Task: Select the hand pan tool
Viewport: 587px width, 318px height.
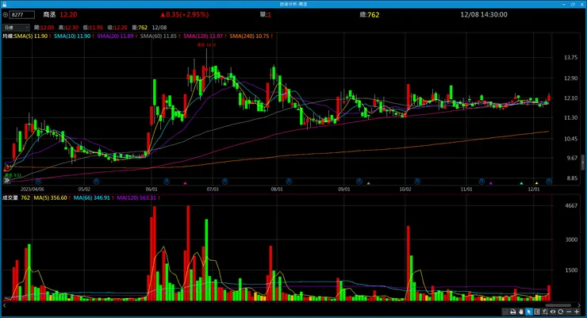Action: point(520,312)
